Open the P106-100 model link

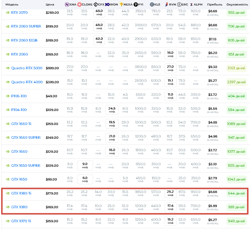tap(19, 96)
